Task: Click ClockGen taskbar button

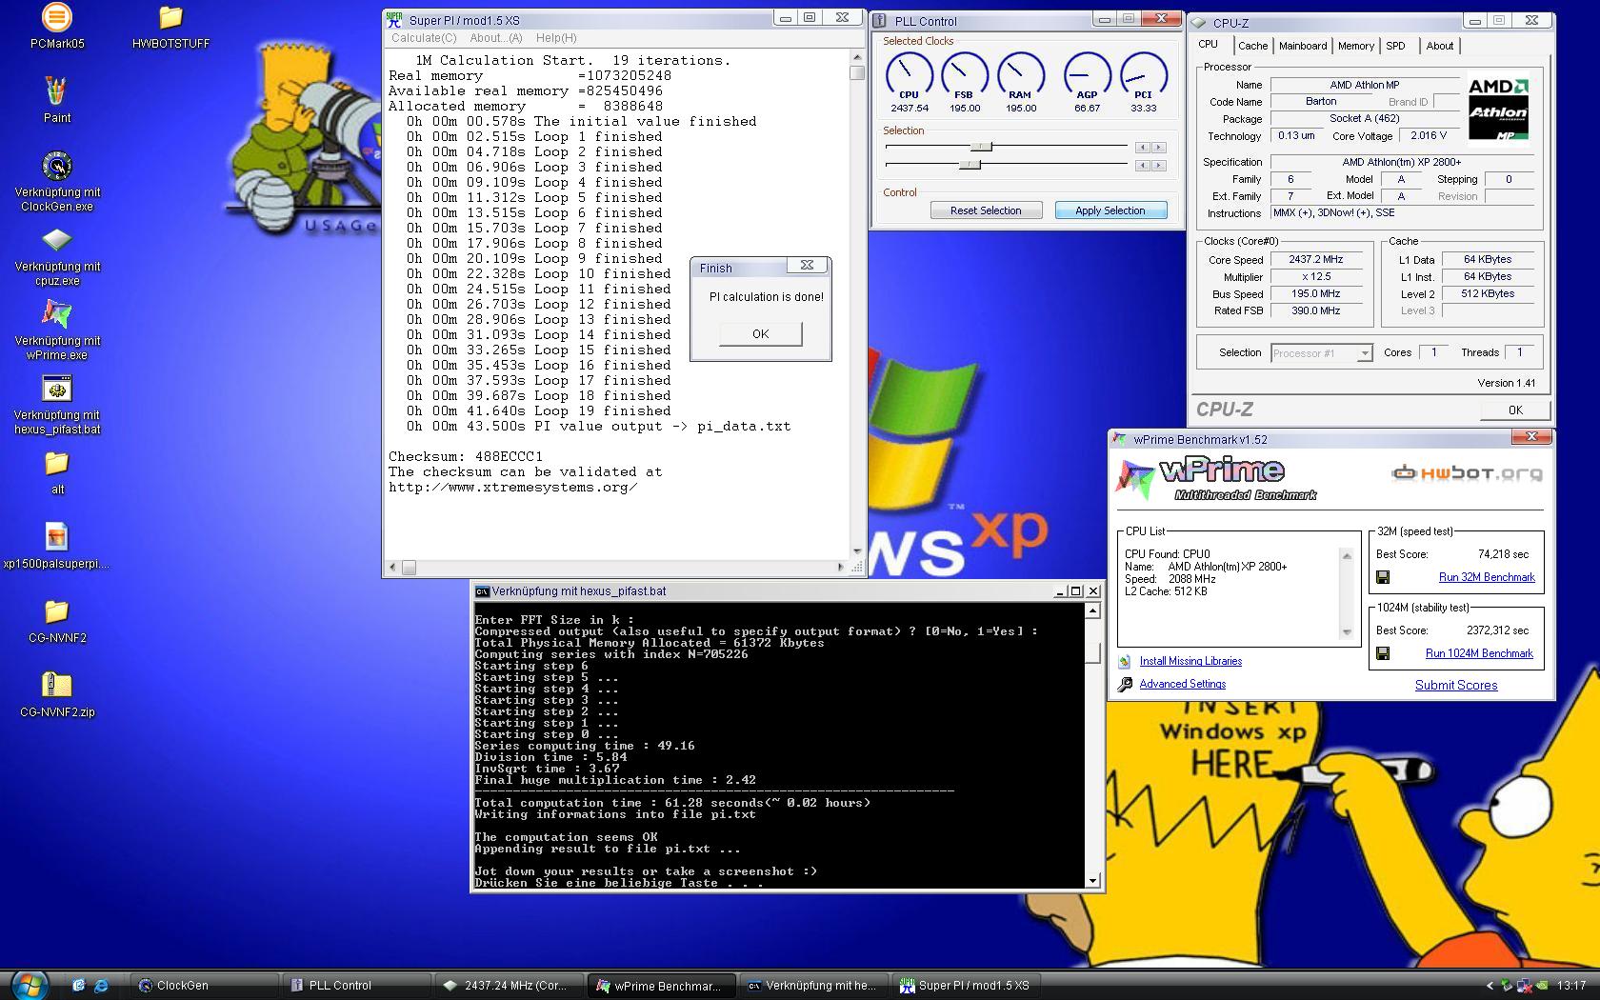Action: click(204, 986)
